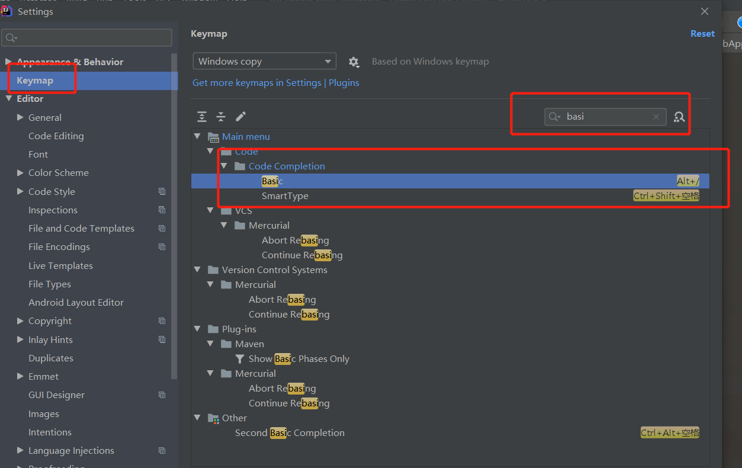Open File and Code Templates page

click(81, 229)
